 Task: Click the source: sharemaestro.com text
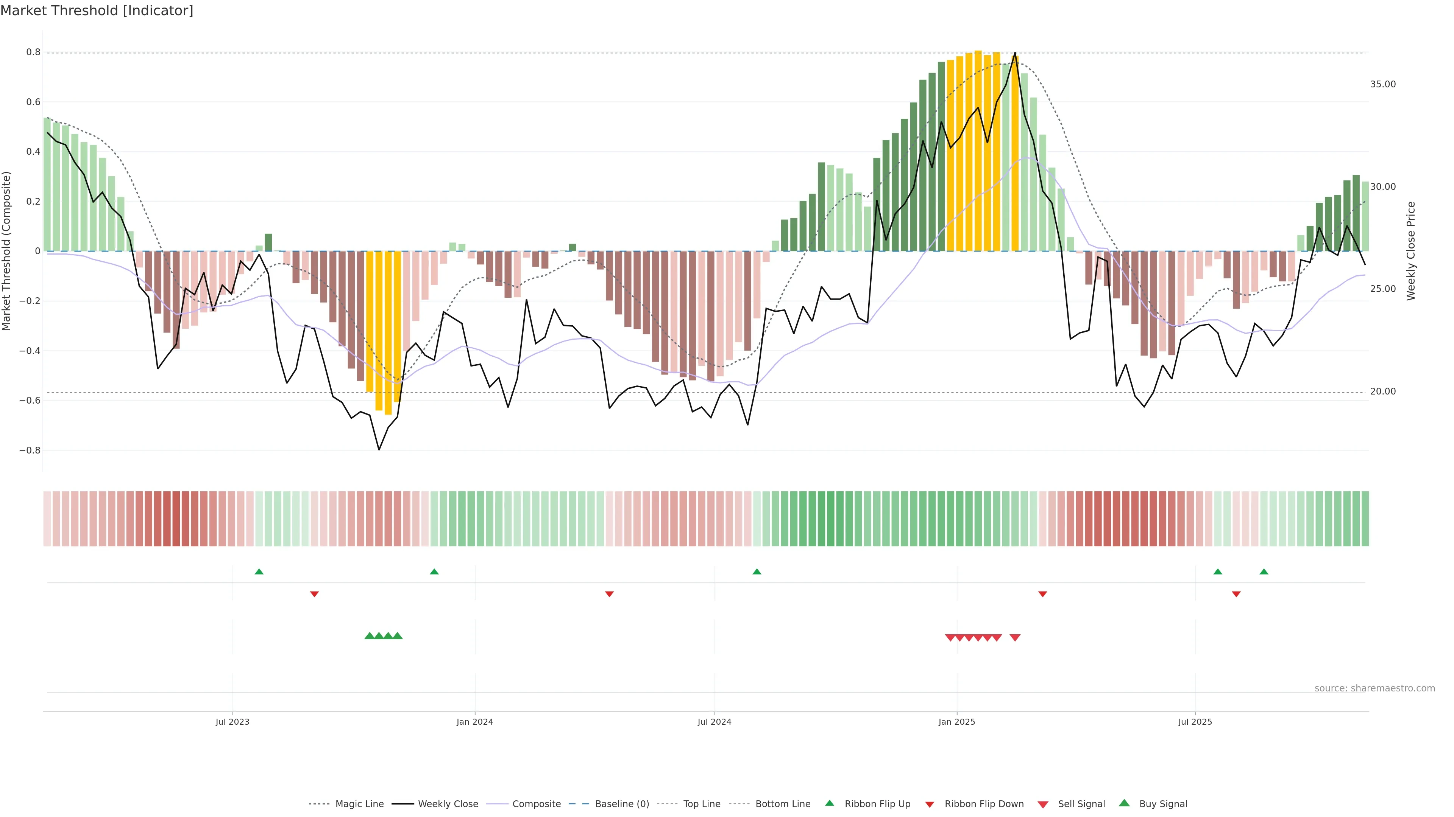pos(1374,688)
